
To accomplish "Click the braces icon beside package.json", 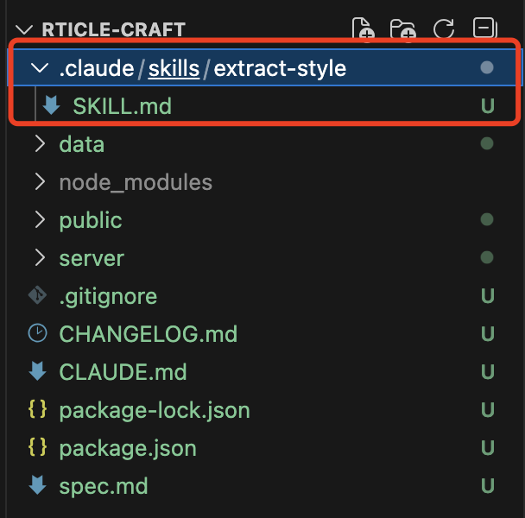I will [x=37, y=447].
